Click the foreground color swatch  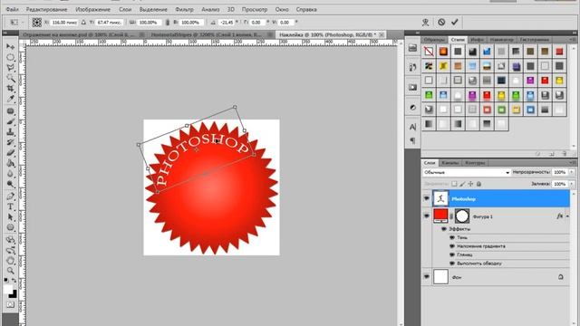pyautogui.click(x=8, y=290)
